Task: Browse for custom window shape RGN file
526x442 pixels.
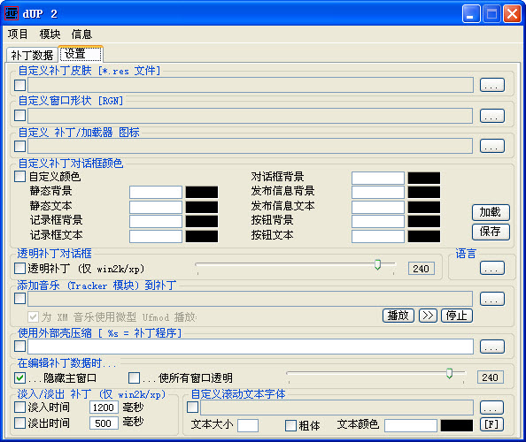Action: [x=492, y=116]
